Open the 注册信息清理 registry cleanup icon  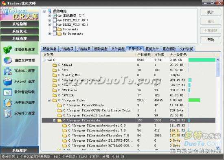click(x=8, y=49)
